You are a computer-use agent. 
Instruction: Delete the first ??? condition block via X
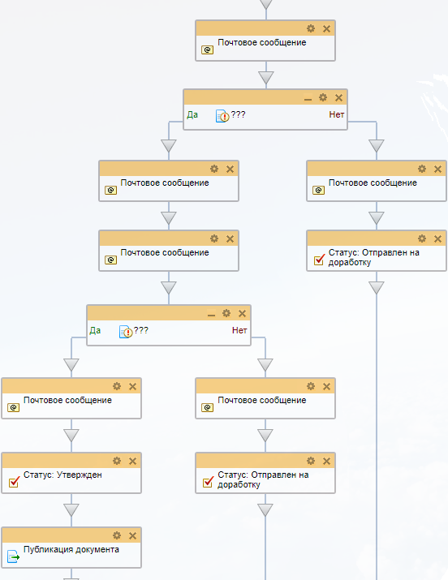pos(339,97)
